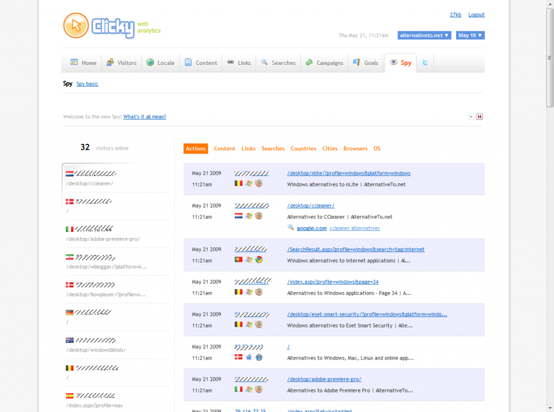Screen dimensions: 554x412
Task: Open the alternativeto.net site dropdown
Action: (424, 35)
